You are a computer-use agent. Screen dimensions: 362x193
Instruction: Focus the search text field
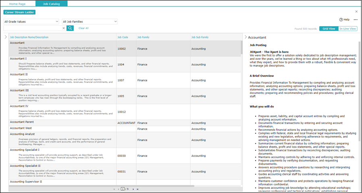click(x=33, y=28)
